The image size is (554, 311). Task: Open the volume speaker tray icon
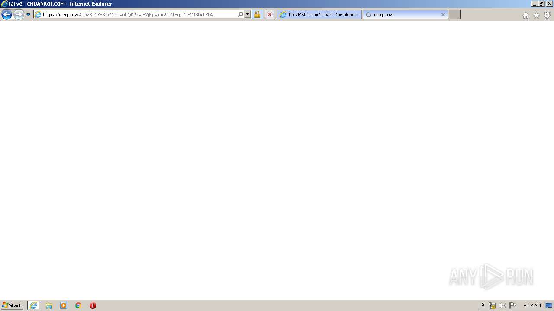[x=502, y=305]
